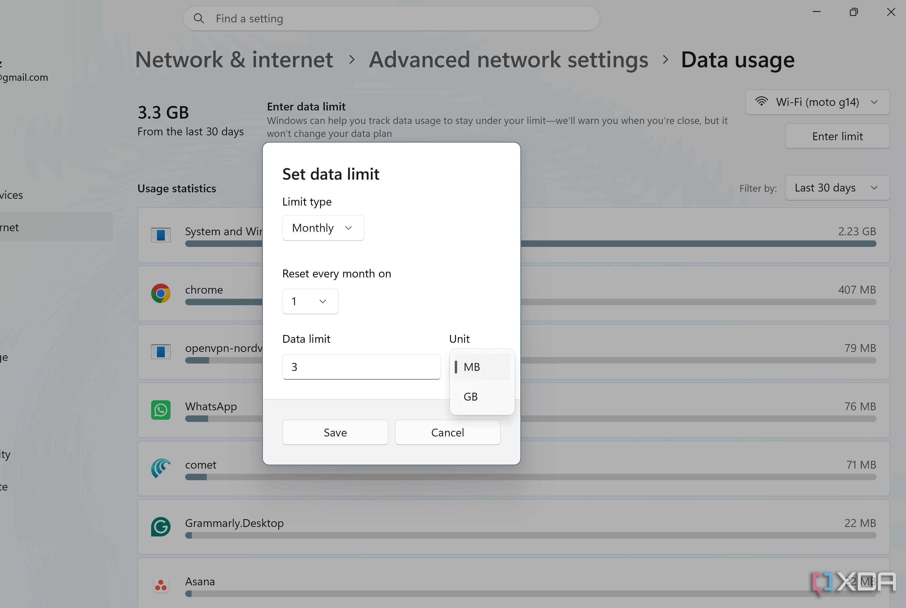906x608 pixels.
Task: Click the 76 MB usage value
Action: 860,406
